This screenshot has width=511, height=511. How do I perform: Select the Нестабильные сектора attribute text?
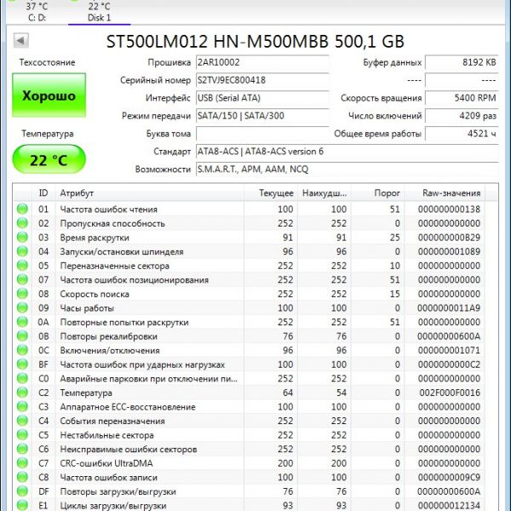(107, 435)
